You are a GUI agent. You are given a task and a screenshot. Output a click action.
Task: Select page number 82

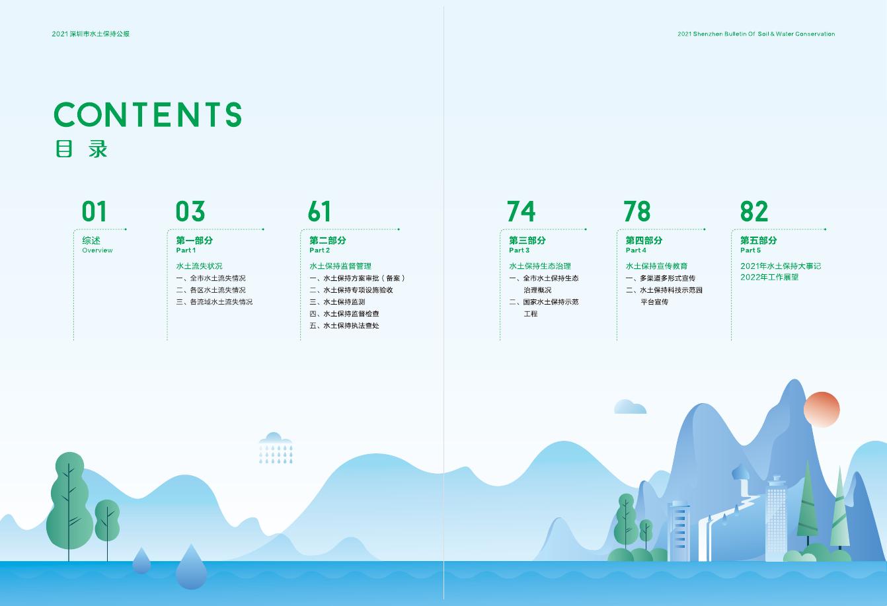754,211
